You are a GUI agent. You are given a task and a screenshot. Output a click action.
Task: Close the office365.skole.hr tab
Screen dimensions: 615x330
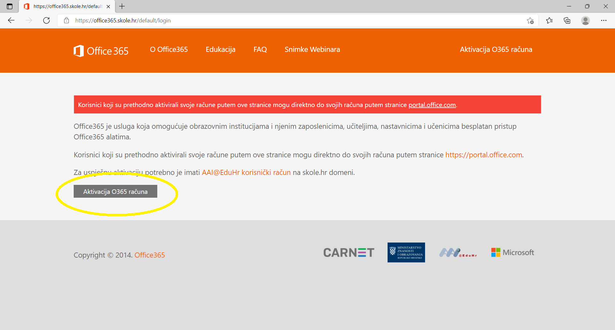pyautogui.click(x=108, y=6)
